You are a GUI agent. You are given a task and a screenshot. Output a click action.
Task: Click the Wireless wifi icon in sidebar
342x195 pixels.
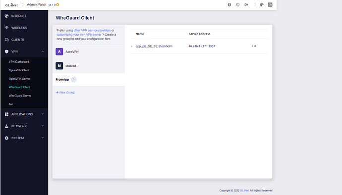[x=6, y=28]
